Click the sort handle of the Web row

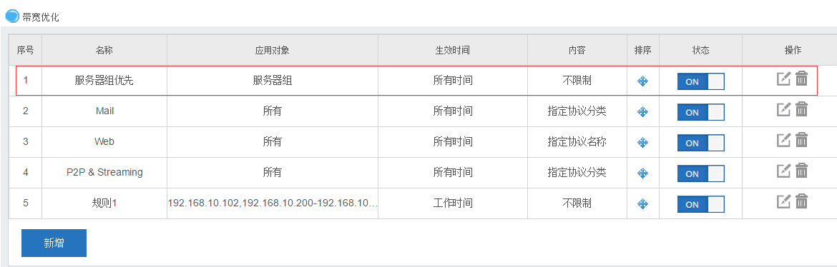[642, 143]
